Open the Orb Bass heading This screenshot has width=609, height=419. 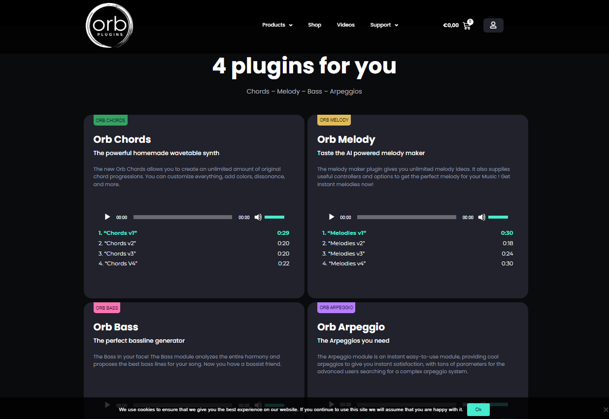pyautogui.click(x=116, y=327)
